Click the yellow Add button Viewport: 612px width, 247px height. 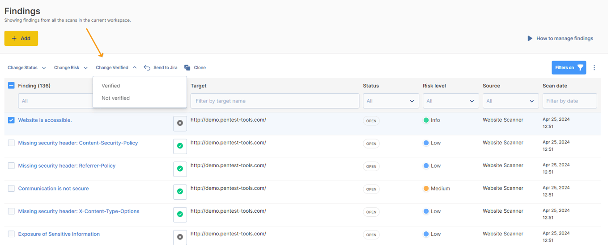pyautogui.click(x=21, y=38)
